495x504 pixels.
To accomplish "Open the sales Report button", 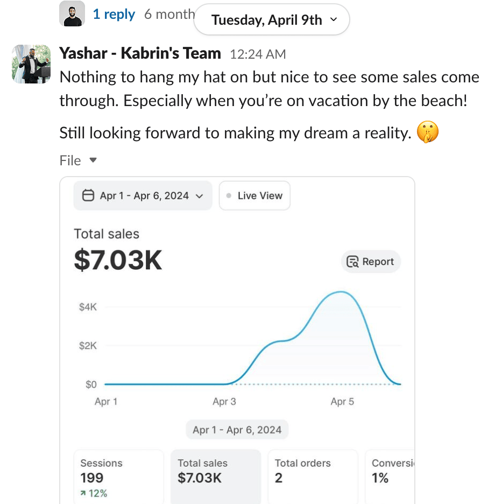I will click(x=371, y=262).
